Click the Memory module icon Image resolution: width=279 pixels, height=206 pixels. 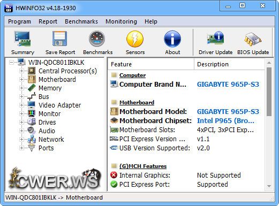32,88
